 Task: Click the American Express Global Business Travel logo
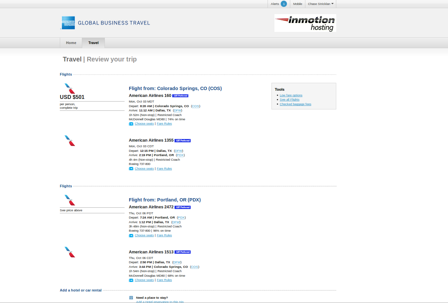tap(105, 23)
